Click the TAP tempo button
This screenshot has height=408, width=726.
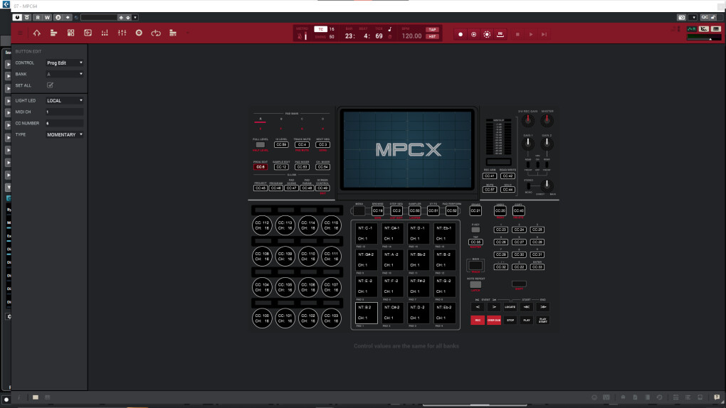(432, 30)
